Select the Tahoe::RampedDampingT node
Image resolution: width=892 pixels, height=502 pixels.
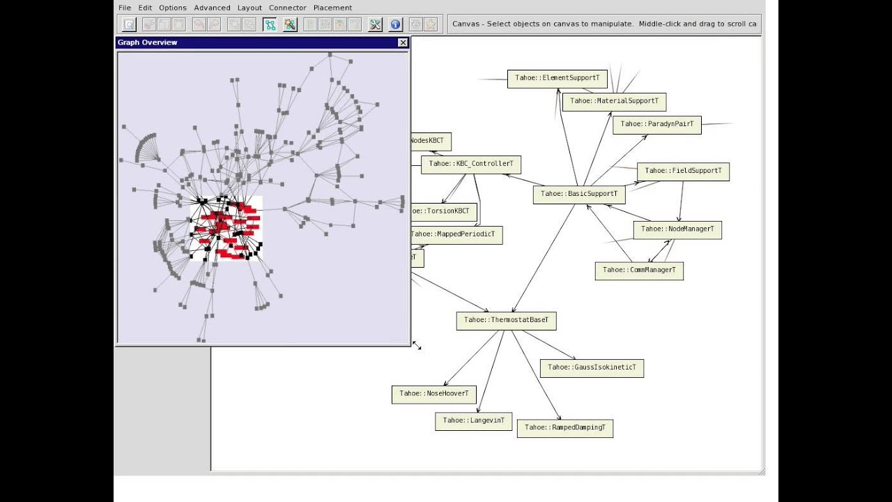click(565, 428)
